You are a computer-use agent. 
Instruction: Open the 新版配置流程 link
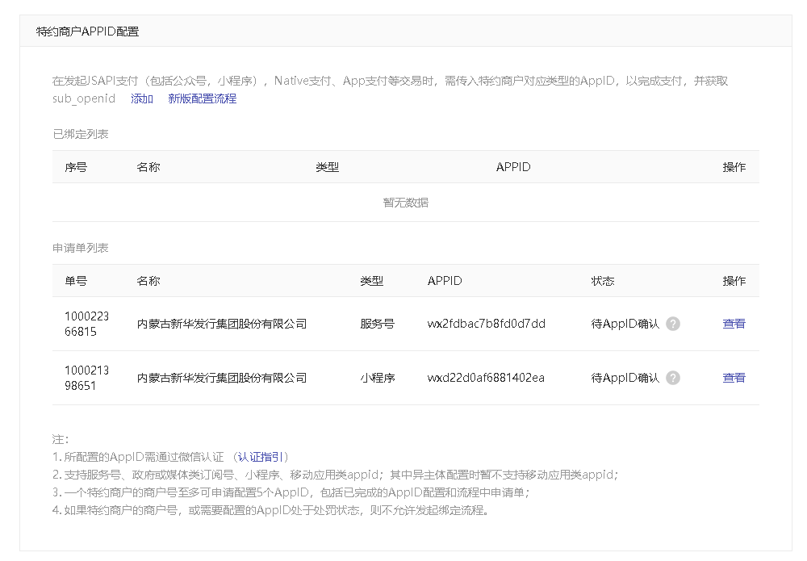[202, 98]
